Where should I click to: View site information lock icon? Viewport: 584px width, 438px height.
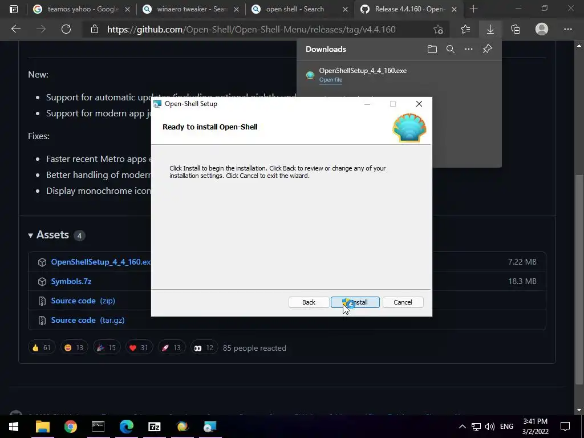(x=95, y=29)
